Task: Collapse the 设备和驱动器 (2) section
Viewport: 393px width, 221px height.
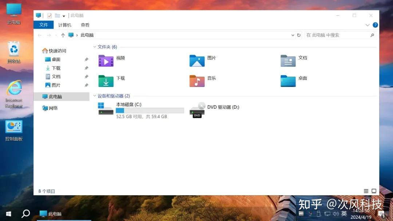Action: pos(95,96)
